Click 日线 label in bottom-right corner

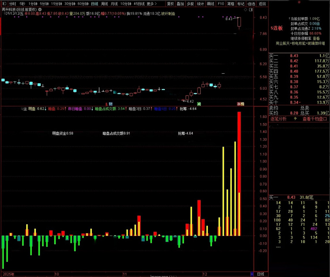pos(260,274)
